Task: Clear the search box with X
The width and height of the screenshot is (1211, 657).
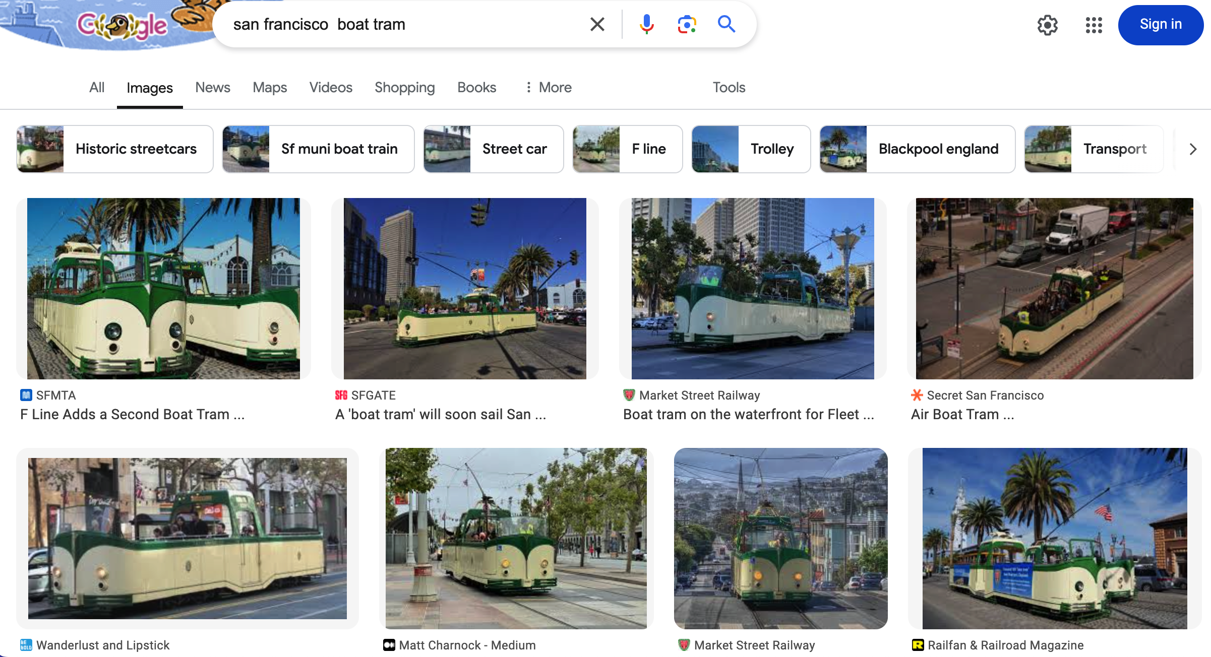Action: click(597, 24)
